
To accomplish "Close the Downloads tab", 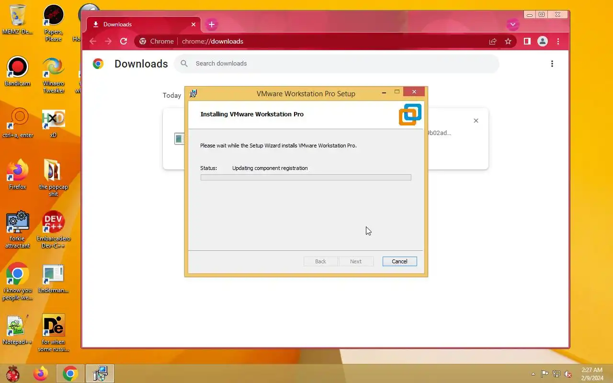I will (193, 24).
